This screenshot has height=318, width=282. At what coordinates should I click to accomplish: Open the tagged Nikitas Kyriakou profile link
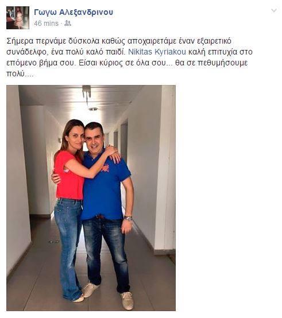click(157, 52)
